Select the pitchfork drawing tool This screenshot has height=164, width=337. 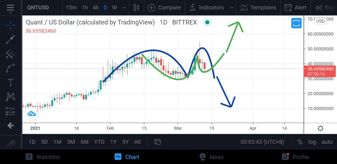click(x=10, y=53)
